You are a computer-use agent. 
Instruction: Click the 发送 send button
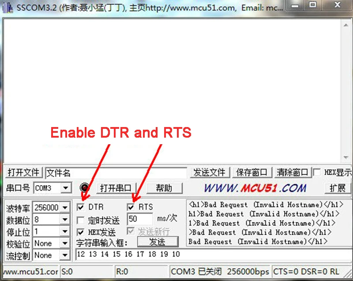pyautogui.click(x=158, y=242)
